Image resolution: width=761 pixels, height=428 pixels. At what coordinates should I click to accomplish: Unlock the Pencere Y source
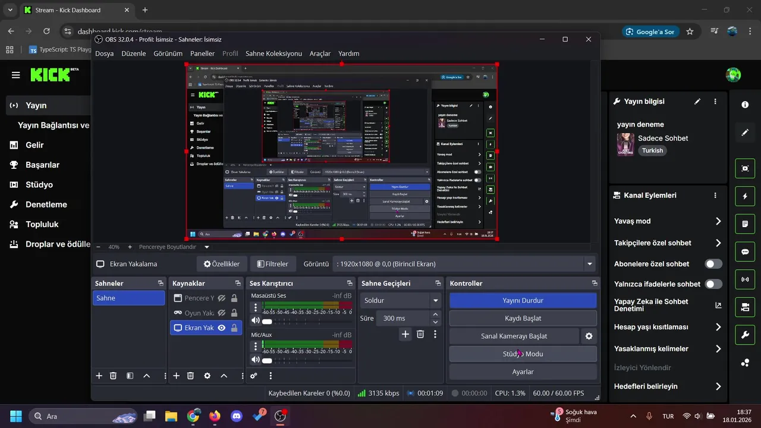coord(234,298)
